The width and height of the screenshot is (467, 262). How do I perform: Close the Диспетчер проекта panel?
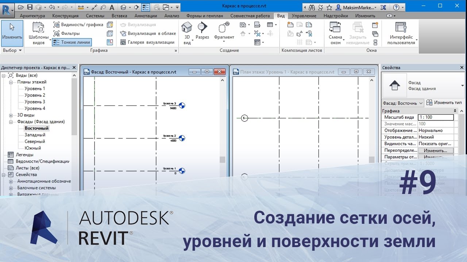(x=74, y=68)
